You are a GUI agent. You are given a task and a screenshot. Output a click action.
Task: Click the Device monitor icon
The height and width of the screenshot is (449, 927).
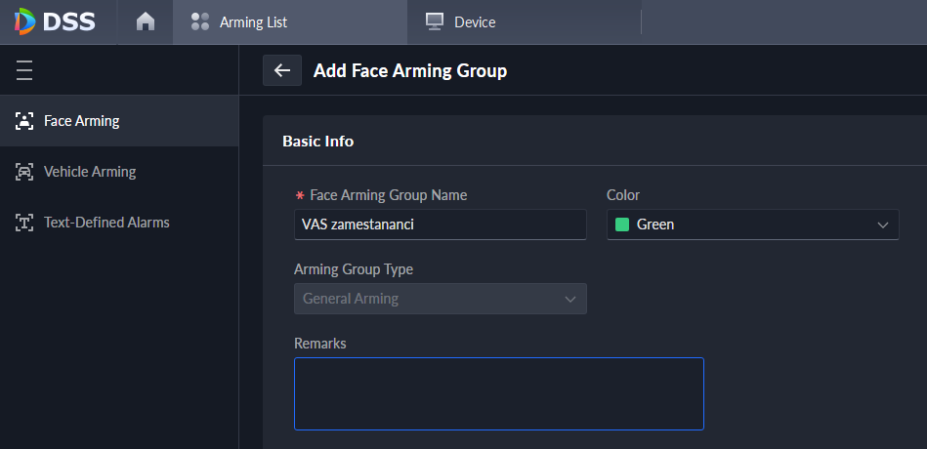click(435, 21)
